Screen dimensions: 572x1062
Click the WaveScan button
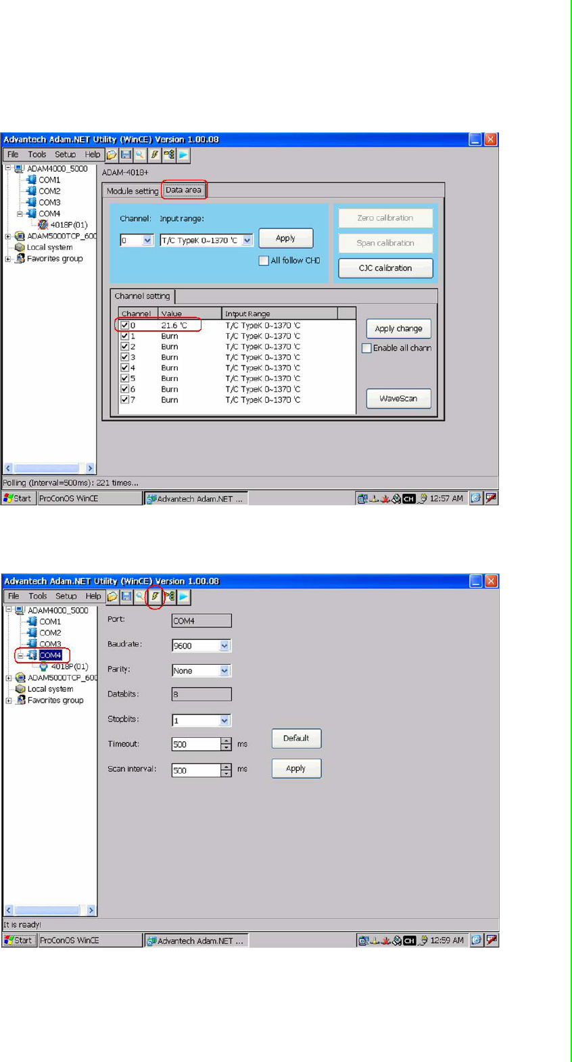pyautogui.click(x=398, y=399)
